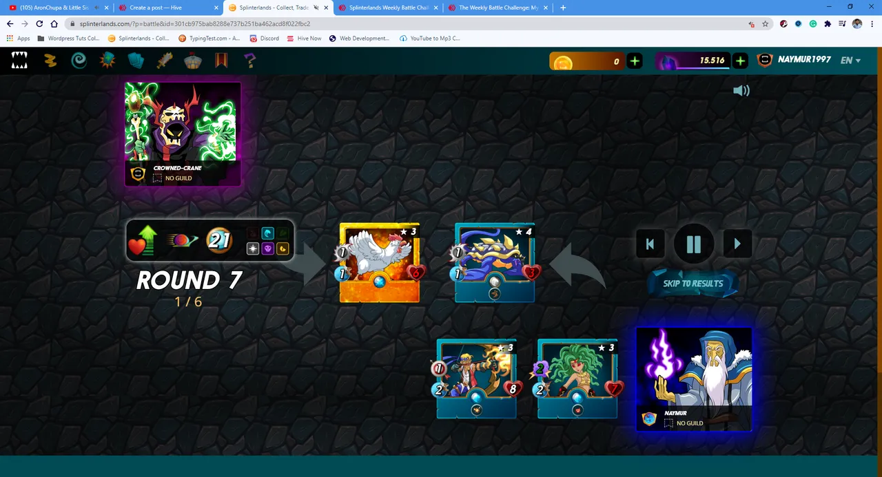Open NAYMUR1997 account menu
This screenshot has height=477, width=882.
coord(793,60)
